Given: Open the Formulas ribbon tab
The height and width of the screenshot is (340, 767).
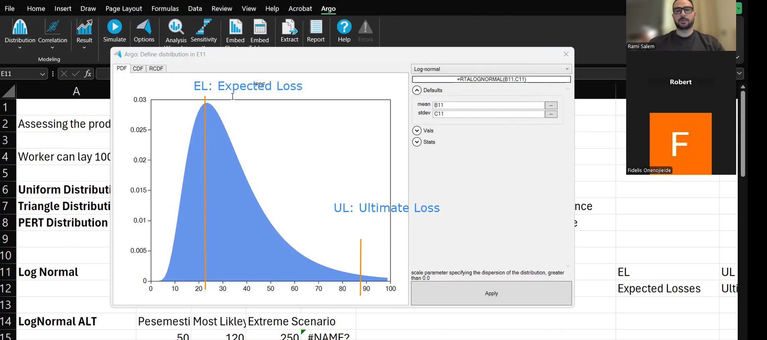Looking at the screenshot, I should [165, 9].
